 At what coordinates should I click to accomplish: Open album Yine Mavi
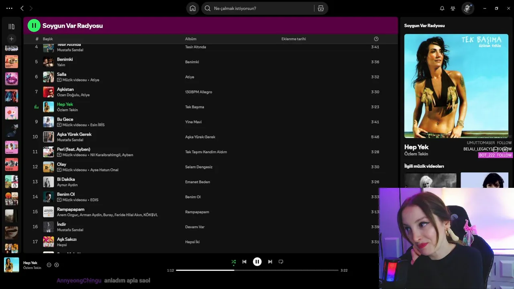click(193, 122)
